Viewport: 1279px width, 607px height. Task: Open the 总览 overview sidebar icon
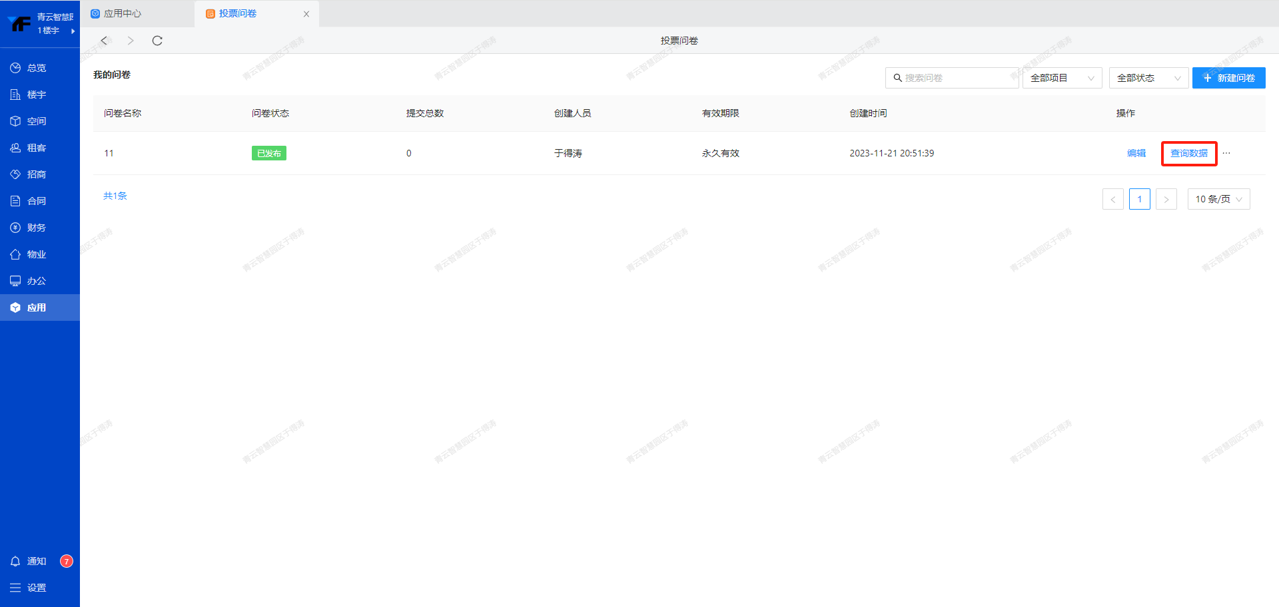[15, 68]
